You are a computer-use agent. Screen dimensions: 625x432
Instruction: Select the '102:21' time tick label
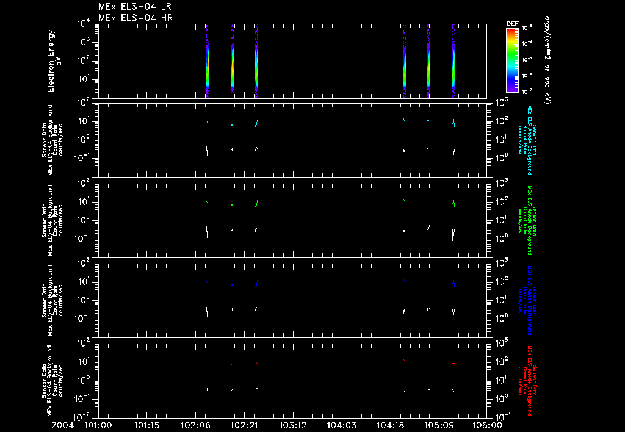pos(244,425)
